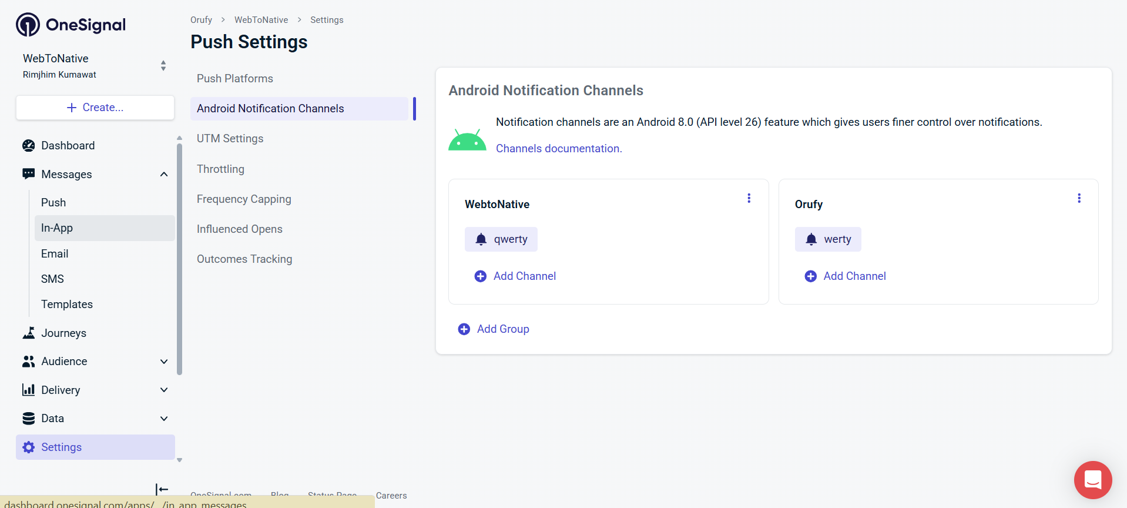Click the plus icon beside Add Group
This screenshot has width=1127, height=508.
coord(464,329)
